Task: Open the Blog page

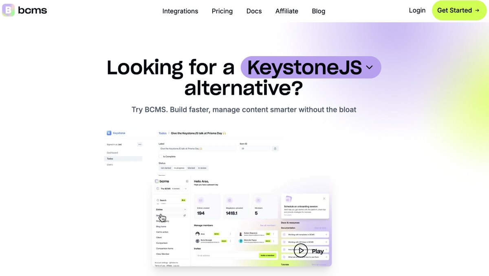Action: tap(318, 11)
